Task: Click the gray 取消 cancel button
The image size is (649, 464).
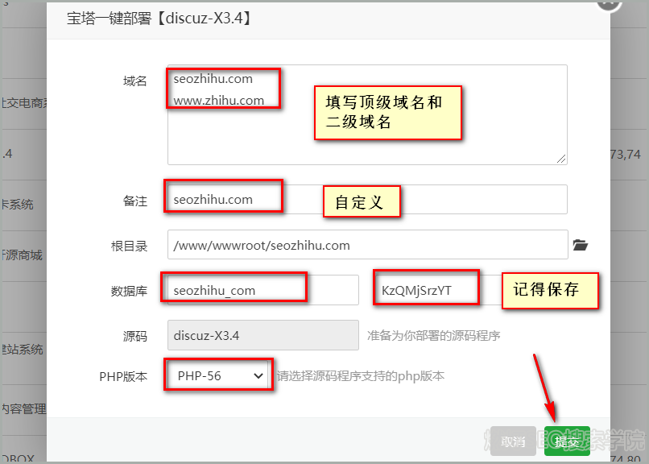Action: point(513,441)
